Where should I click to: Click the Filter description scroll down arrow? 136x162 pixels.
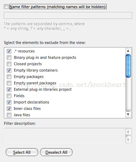128,140
